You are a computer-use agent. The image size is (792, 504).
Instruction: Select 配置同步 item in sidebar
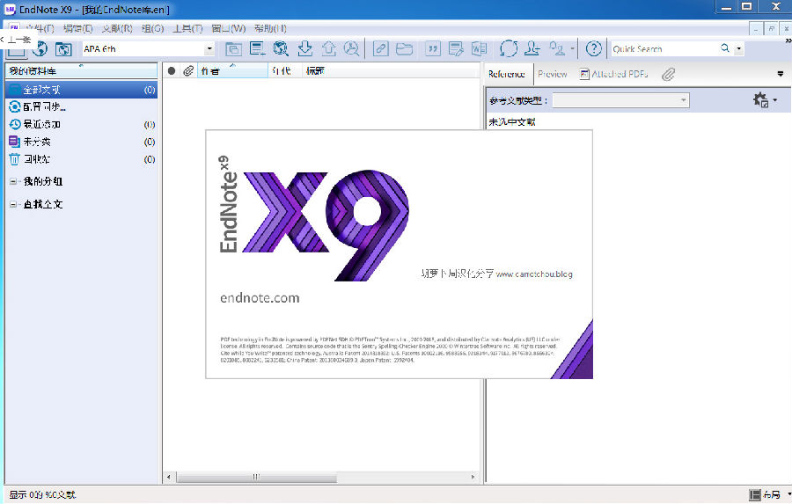click(81, 107)
